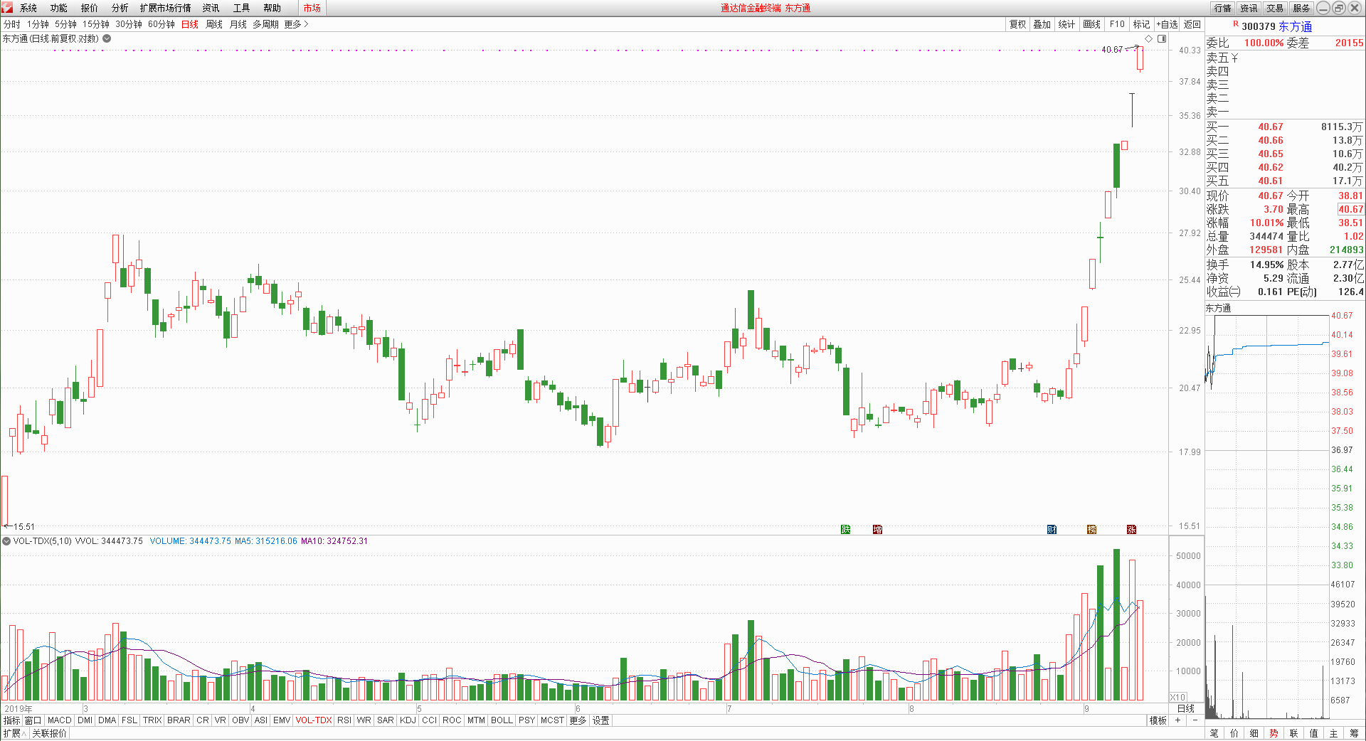Expand the 扩展 panel at bottom-left

pos(14,733)
